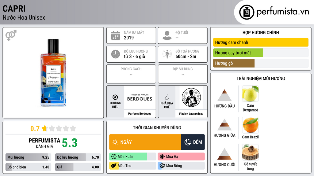Click the star badge Thương hiệu icon
The image size is (314, 176).
point(115,97)
